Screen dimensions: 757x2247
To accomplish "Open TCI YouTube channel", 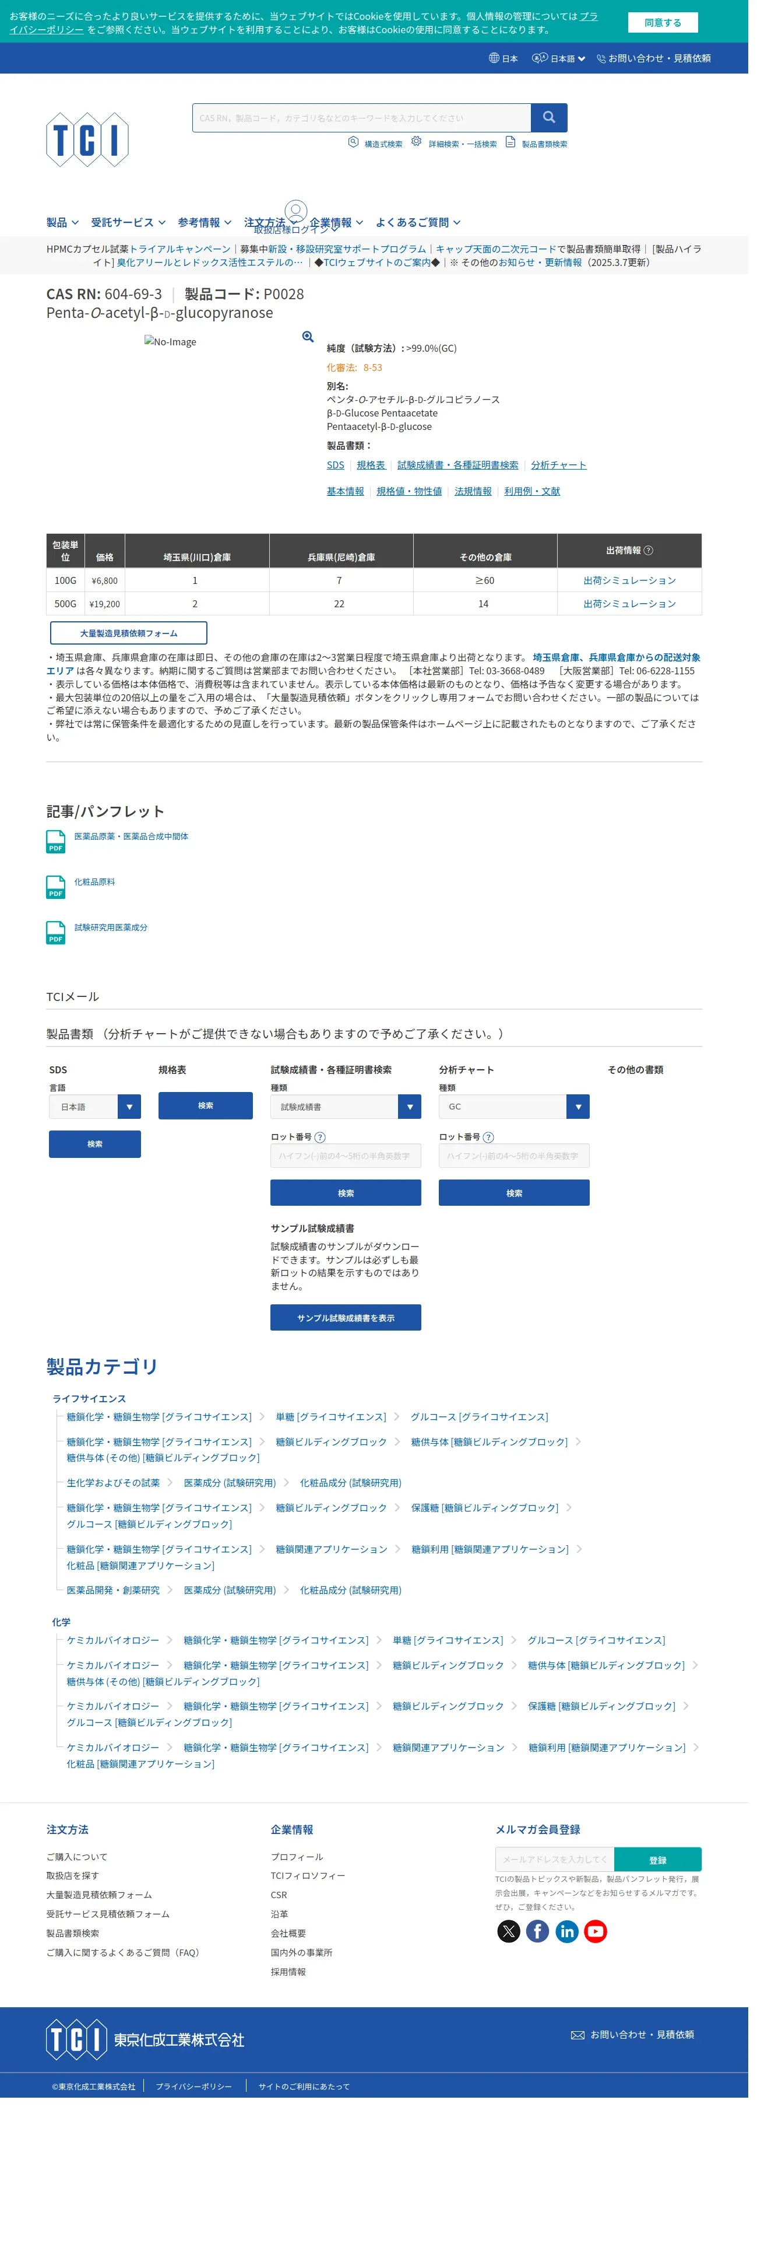I will pos(596,1931).
